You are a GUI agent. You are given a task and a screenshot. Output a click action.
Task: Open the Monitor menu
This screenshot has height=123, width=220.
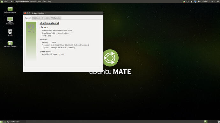pos(33,2)
